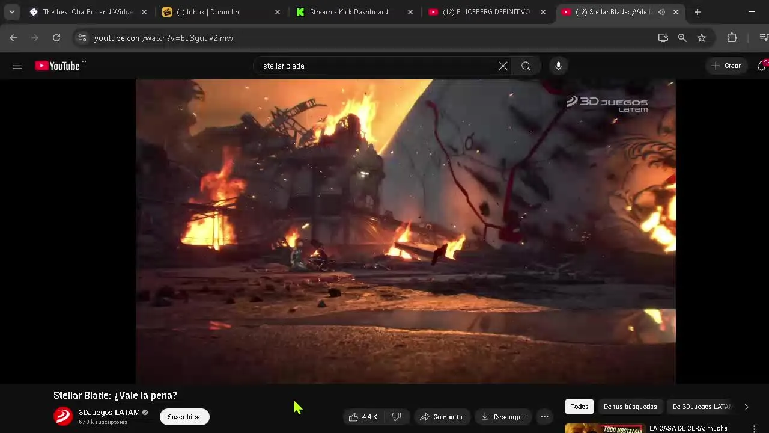Install app icon in address bar
769x433 pixels.
point(663,38)
